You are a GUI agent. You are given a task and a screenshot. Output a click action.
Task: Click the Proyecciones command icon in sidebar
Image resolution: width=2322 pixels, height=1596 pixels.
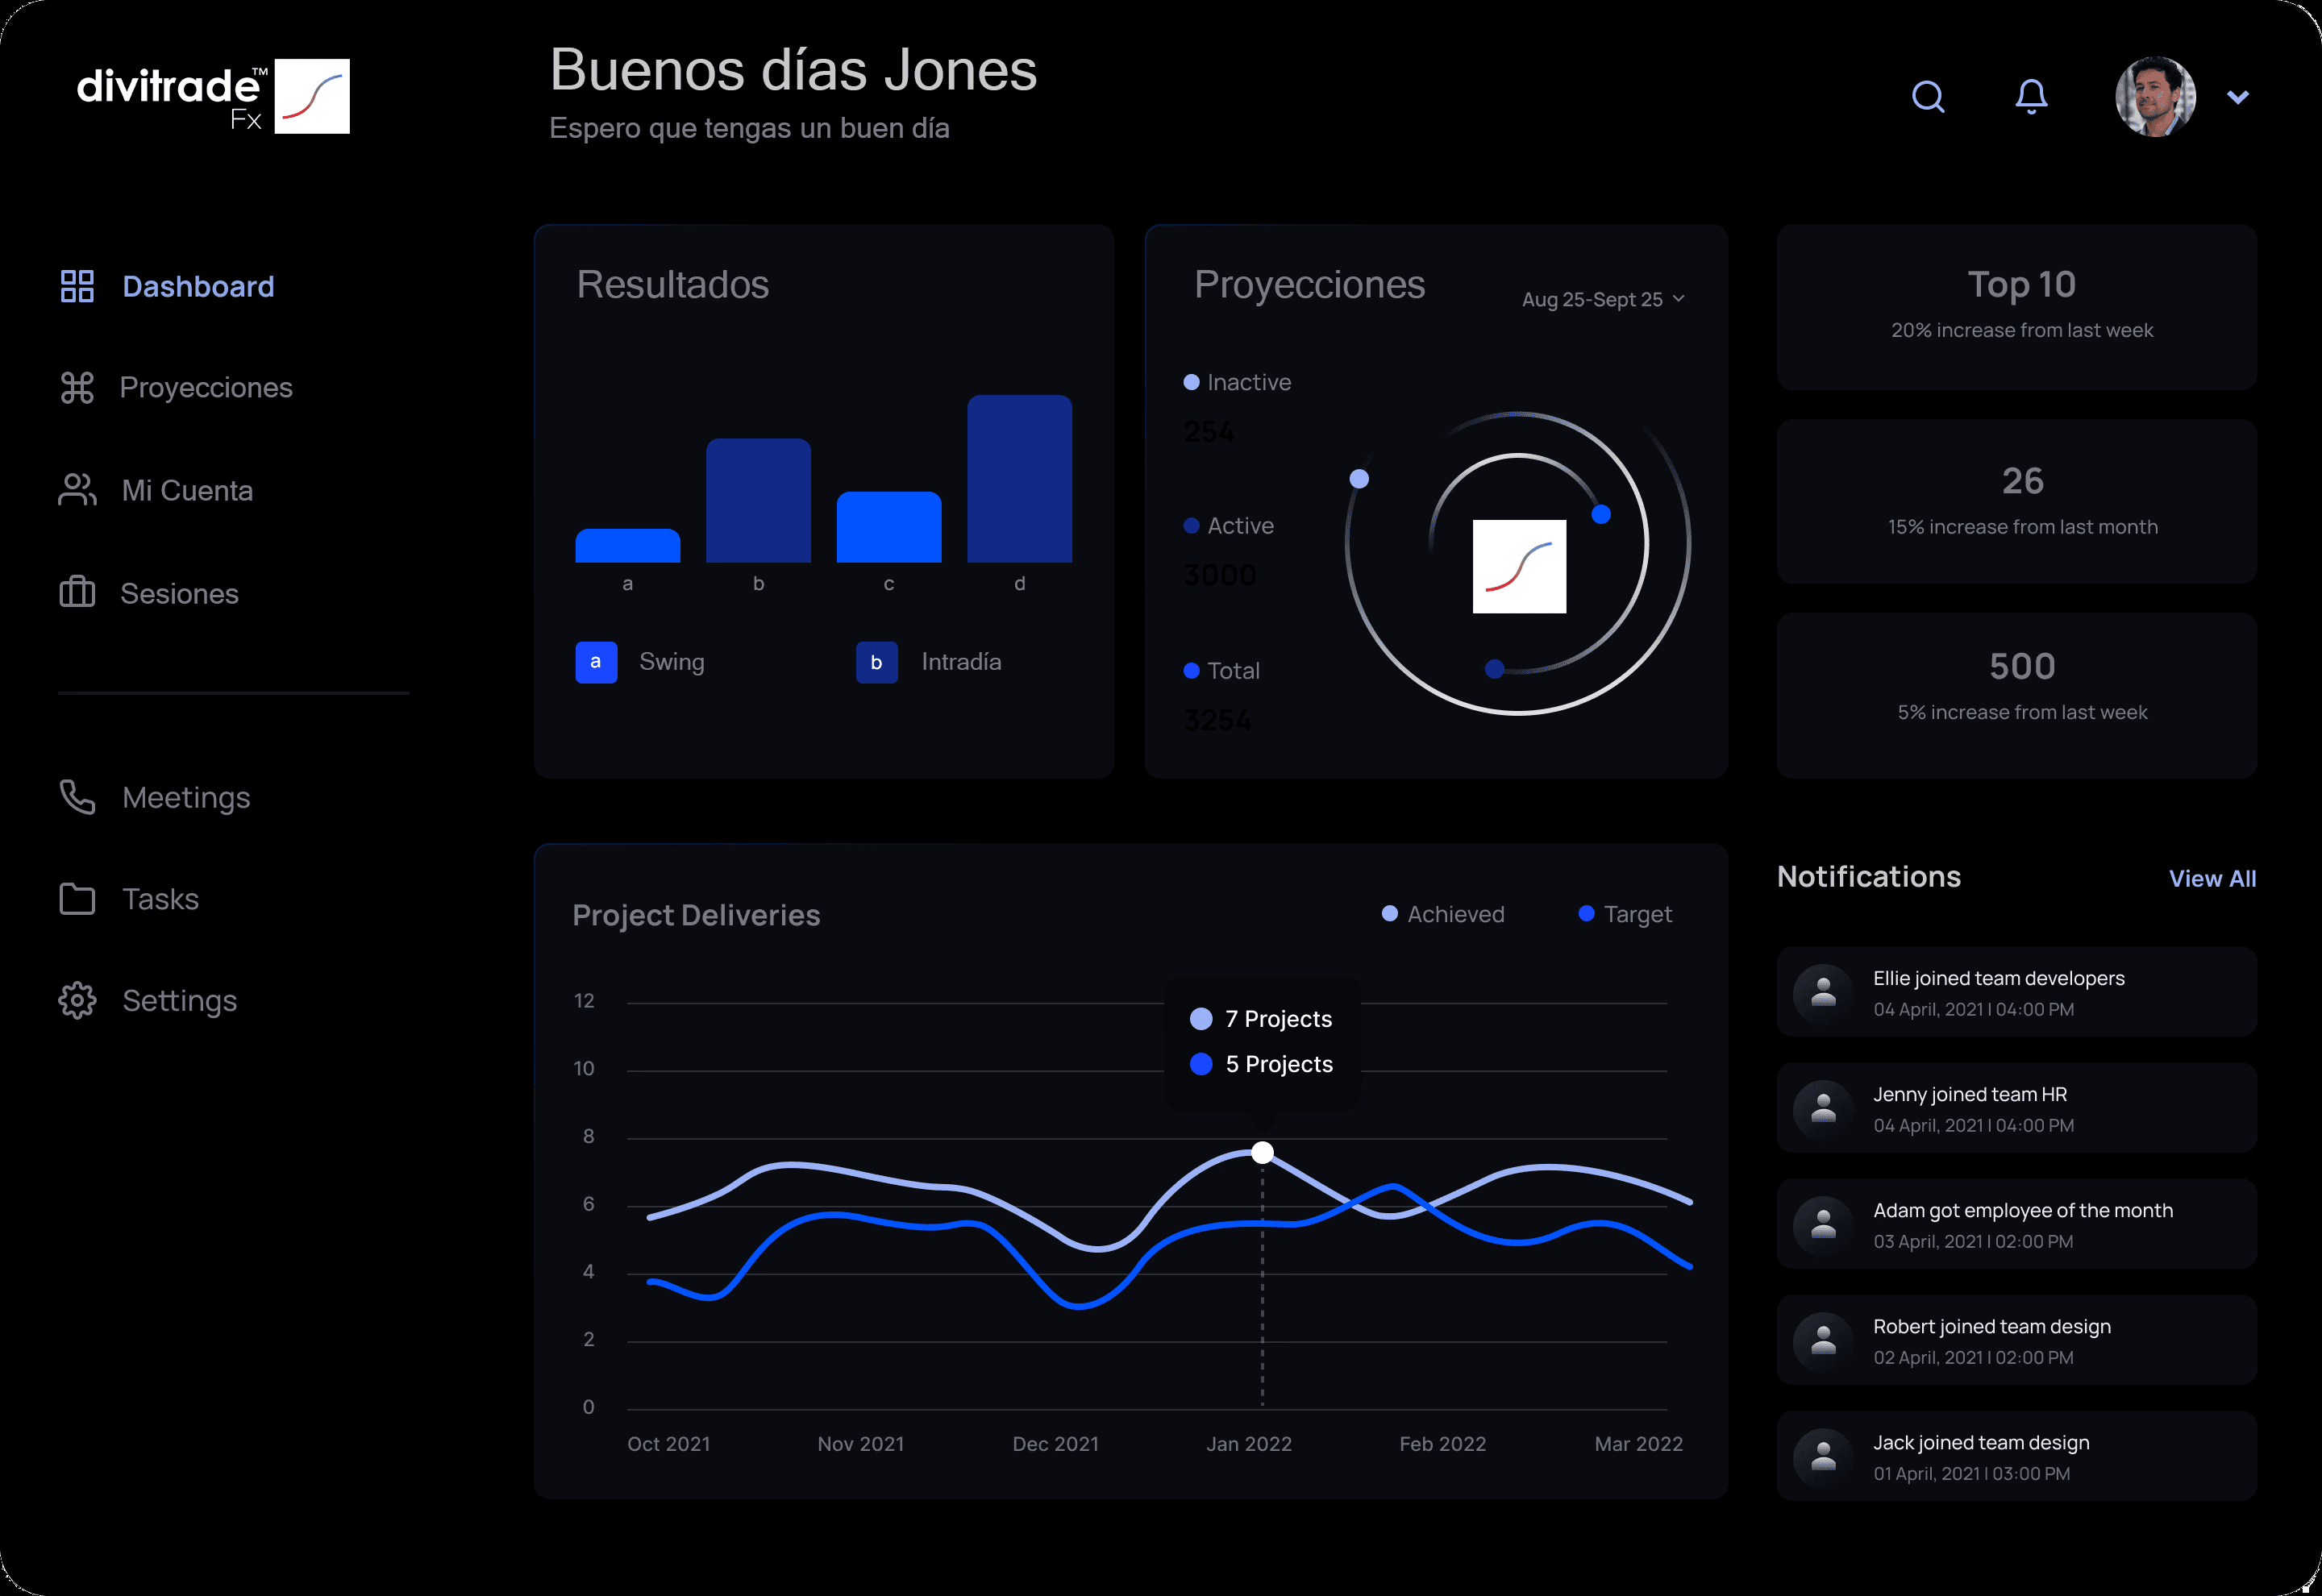77,388
